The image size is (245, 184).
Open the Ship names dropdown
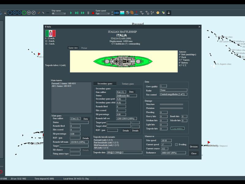pos(59,13)
